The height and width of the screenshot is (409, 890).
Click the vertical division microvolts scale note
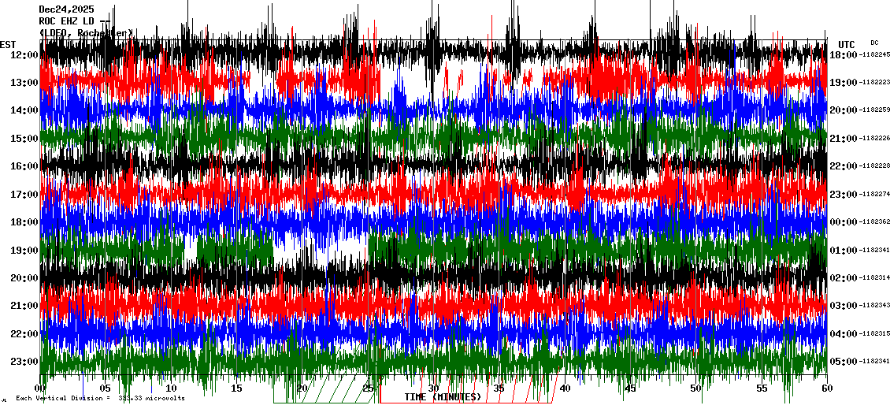(100, 398)
